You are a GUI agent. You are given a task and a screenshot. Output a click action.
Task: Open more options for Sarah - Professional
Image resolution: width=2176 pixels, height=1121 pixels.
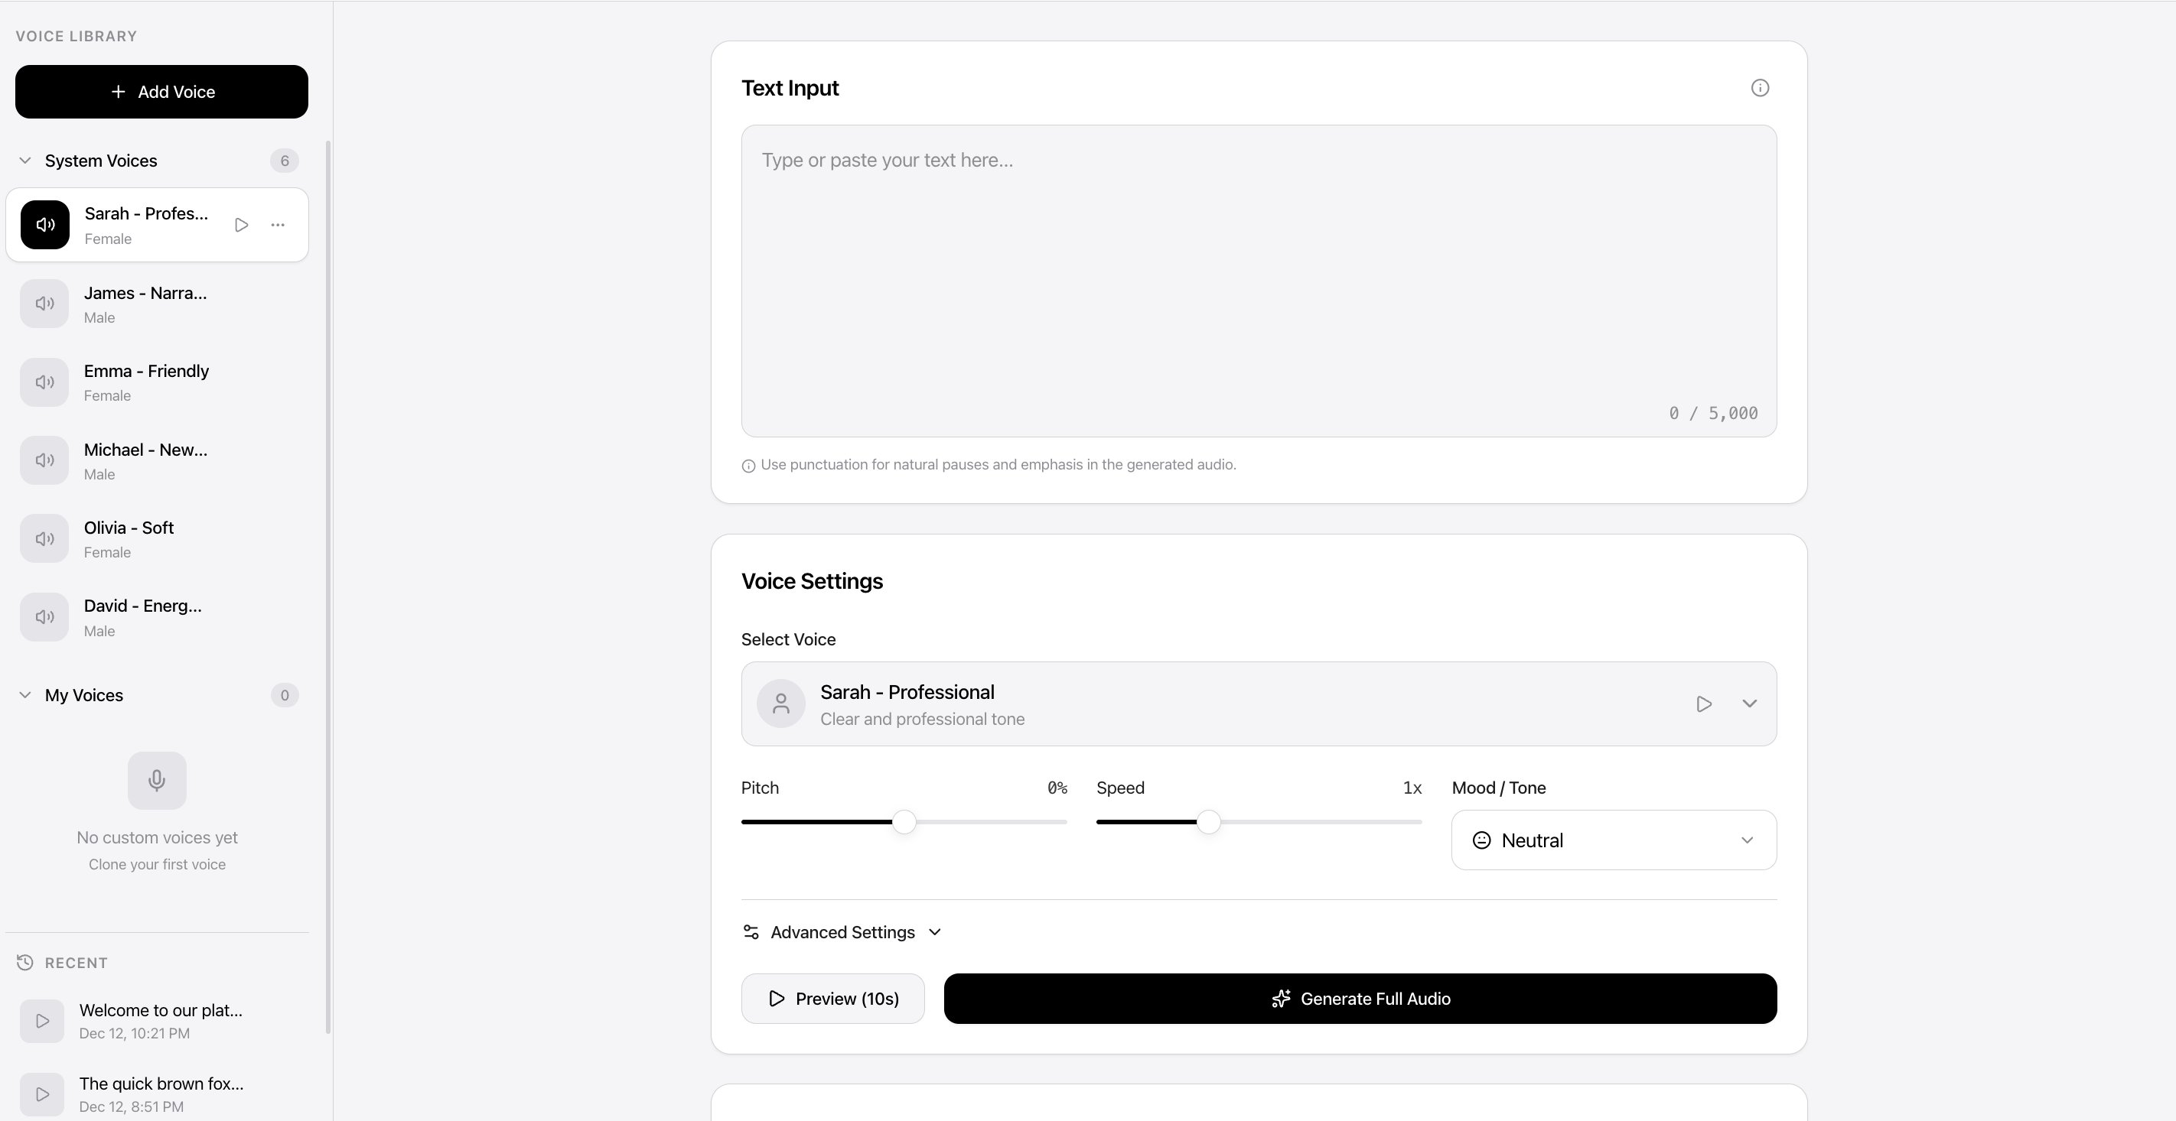pyautogui.click(x=279, y=225)
